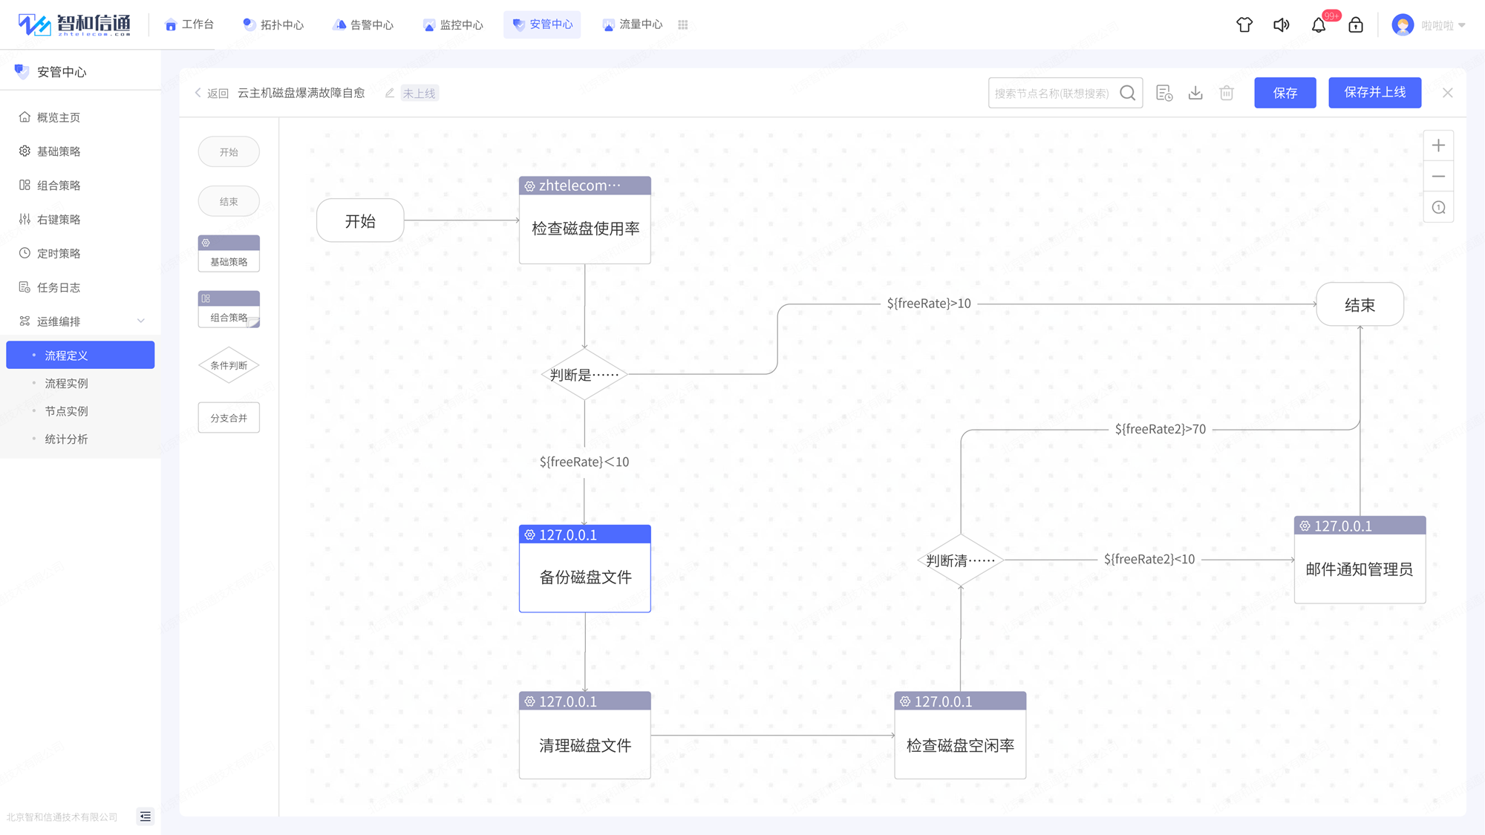The height and width of the screenshot is (835, 1485).
Task: Select the 检查磁盘空闲率 node
Action: coord(960,736)
